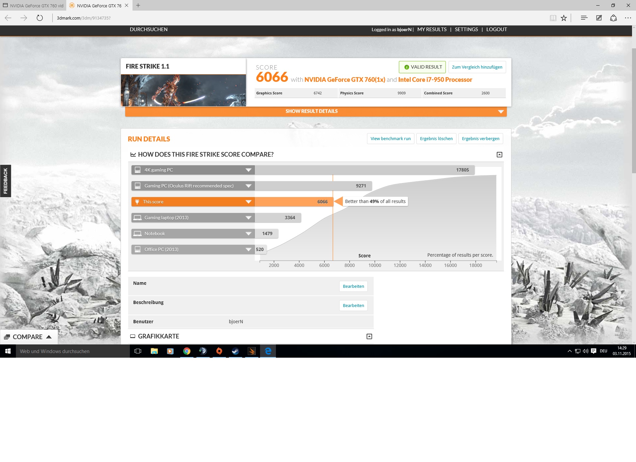Add page to favorites with star icon
Screen dimensions: 636x462
pyautogui.click(x=564, y=18)
